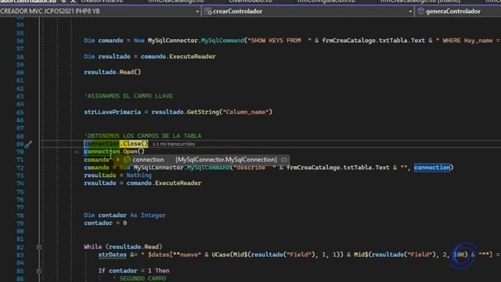
Task: Click the While (resultado.Read) statement text
Action: point(123,247)
